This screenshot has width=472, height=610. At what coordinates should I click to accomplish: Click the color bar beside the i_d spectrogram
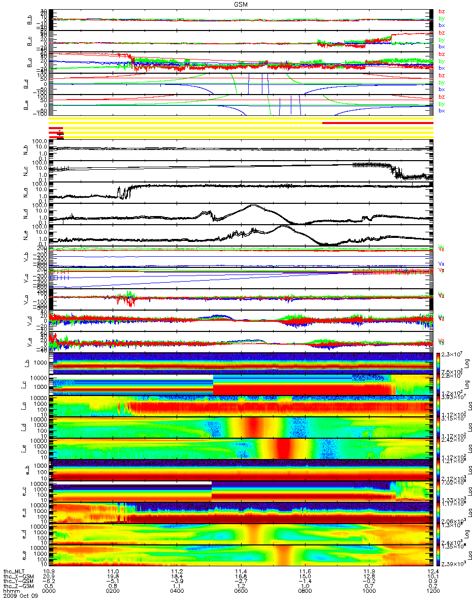point(439,427)
